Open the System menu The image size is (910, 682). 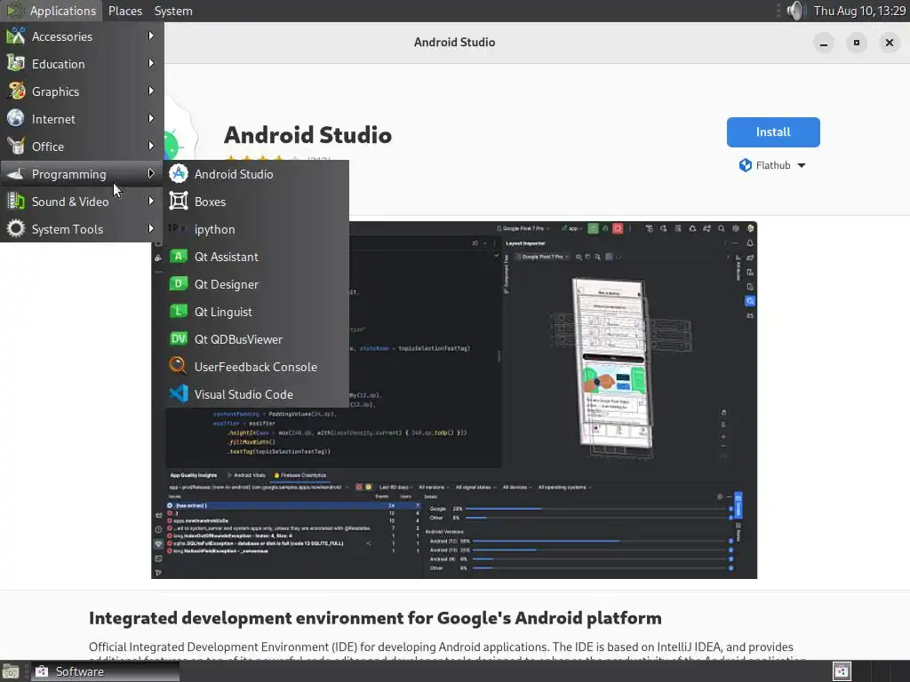point(173,11)
